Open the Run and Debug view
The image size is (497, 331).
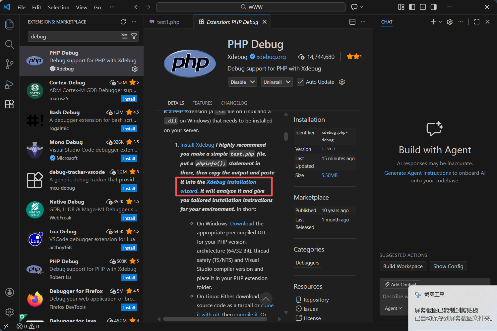(x=10, y=84)
